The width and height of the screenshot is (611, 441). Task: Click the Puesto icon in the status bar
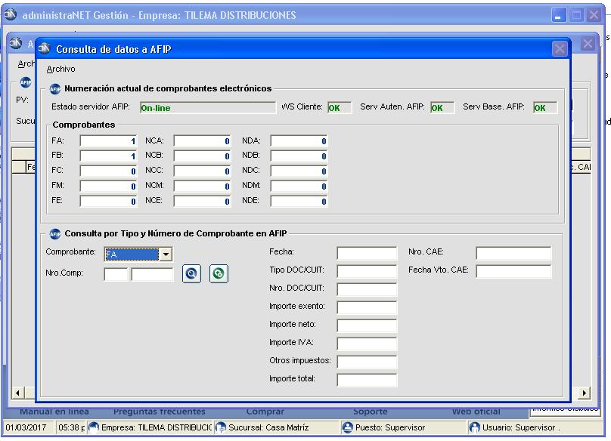coord(347,427)
